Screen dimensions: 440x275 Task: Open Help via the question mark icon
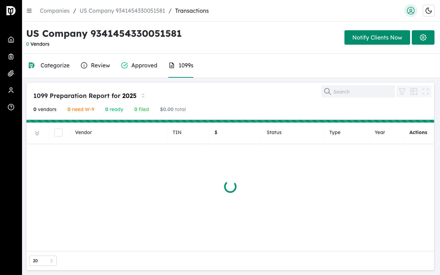point(11,107)
